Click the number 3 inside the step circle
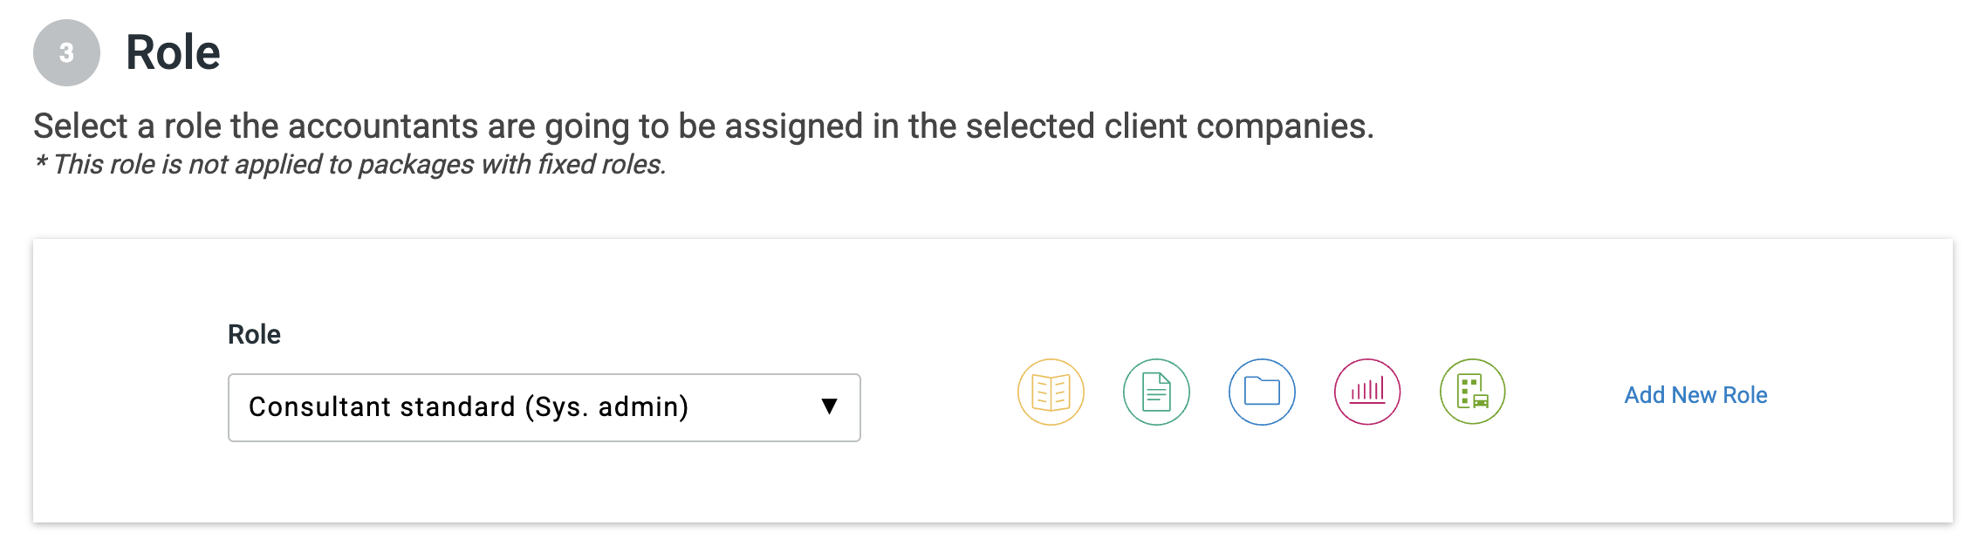The width and height of the screenshot is (1986, 546). (x=66, y=53)
